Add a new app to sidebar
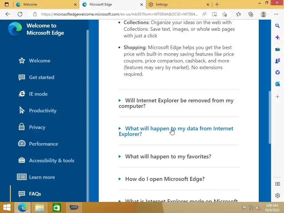This screenshot has width=284, height=213. 277,97
